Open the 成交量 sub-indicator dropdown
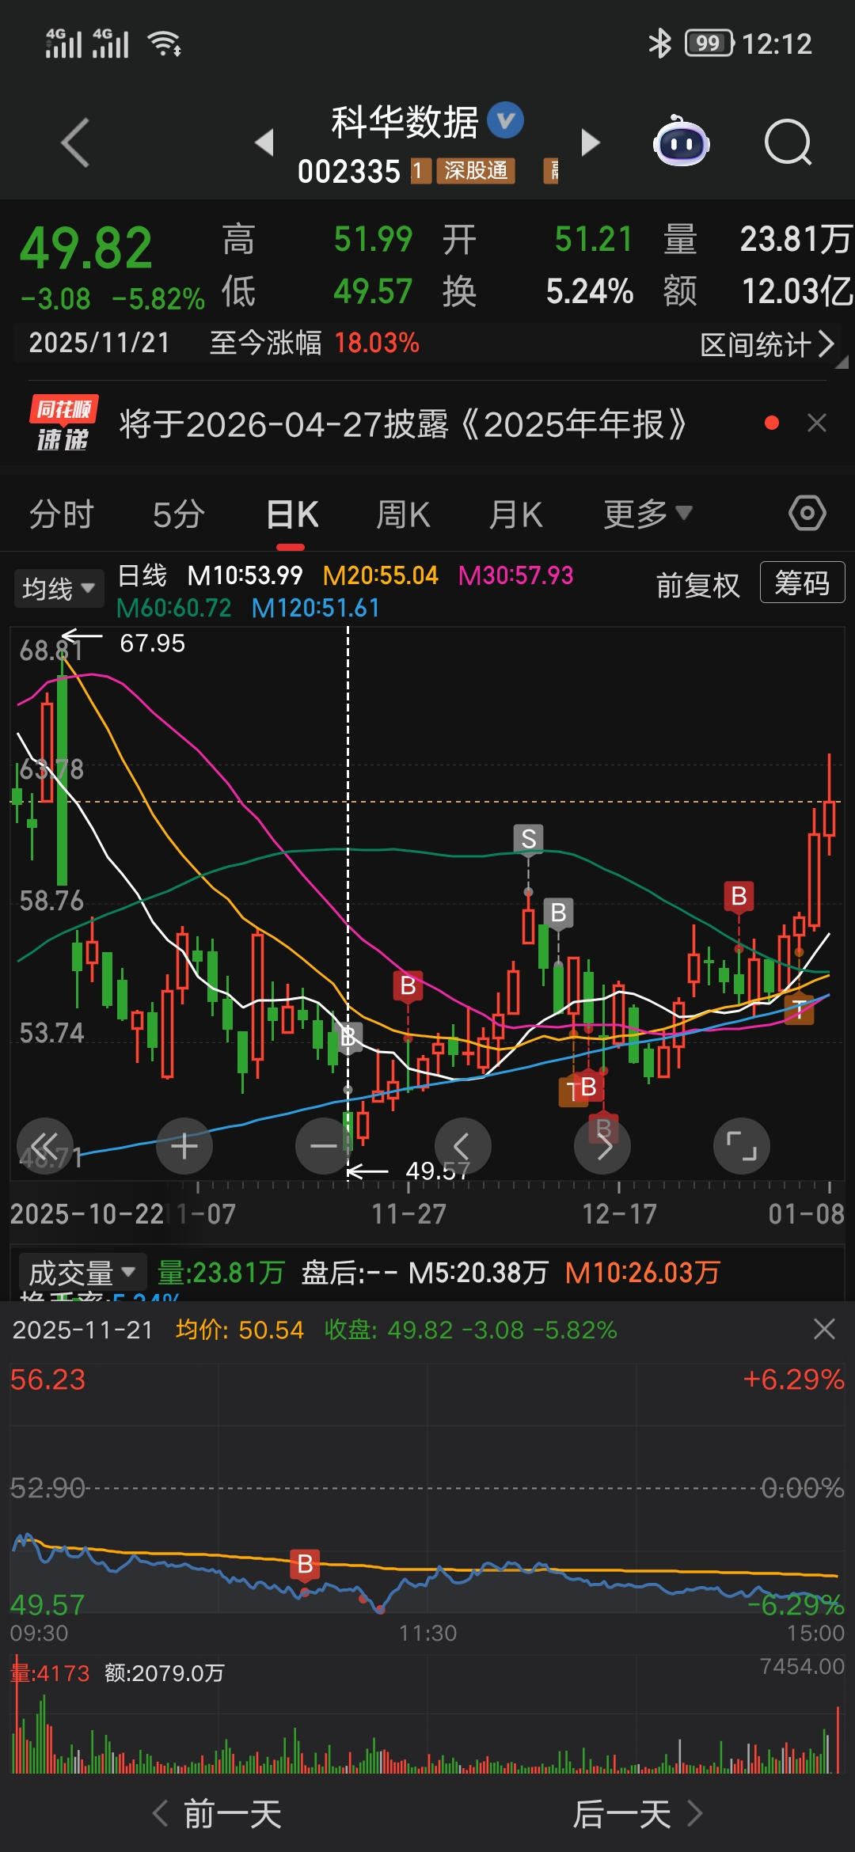 [81, 1273]
